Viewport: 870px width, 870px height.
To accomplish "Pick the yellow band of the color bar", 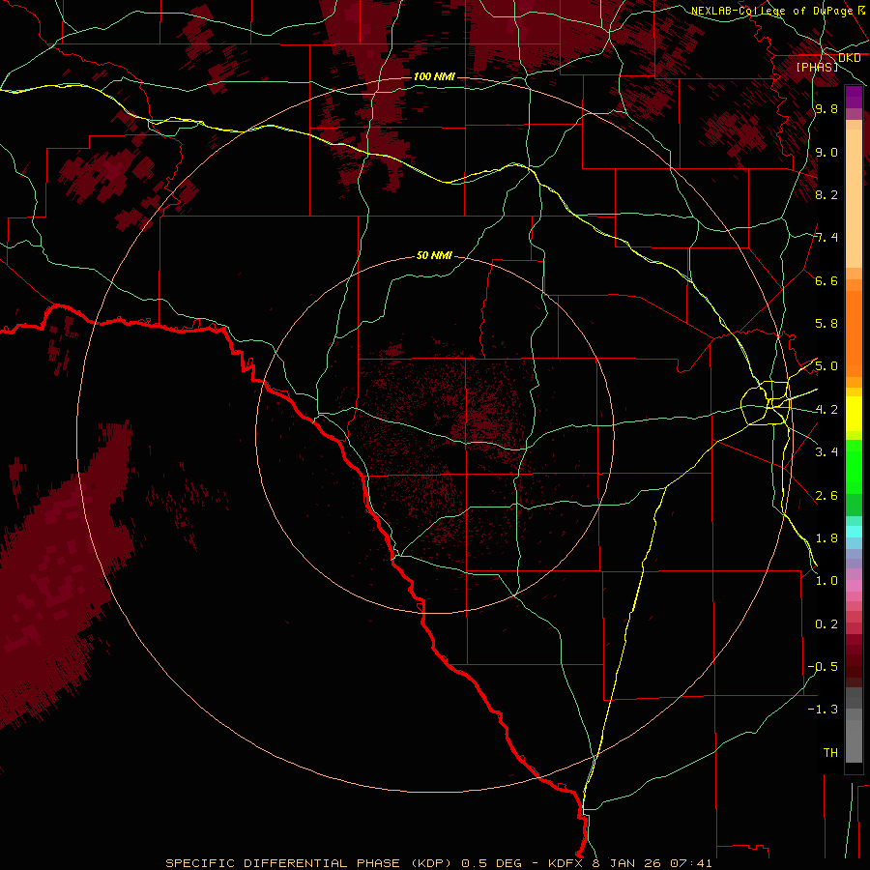I will 854,414.
